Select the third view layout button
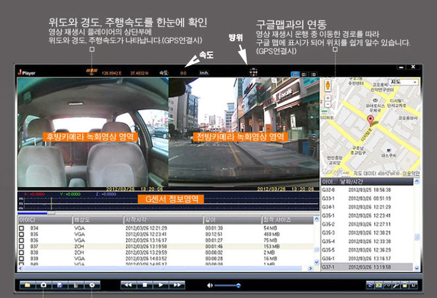 tap(314, 74)
